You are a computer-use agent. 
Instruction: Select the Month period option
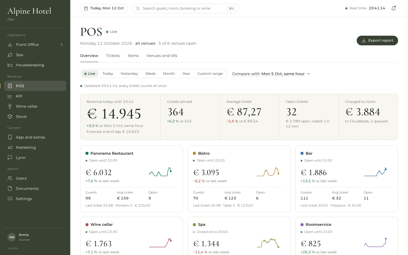(x=169, y=74)
